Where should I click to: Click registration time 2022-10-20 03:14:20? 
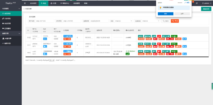click(103, 37)
